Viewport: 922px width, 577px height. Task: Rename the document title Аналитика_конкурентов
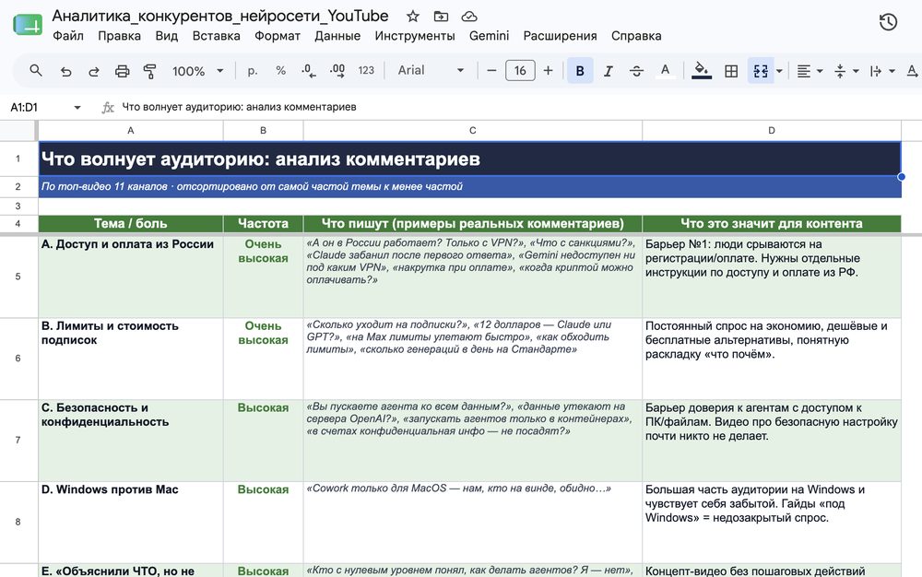click(x=220, y=16)
